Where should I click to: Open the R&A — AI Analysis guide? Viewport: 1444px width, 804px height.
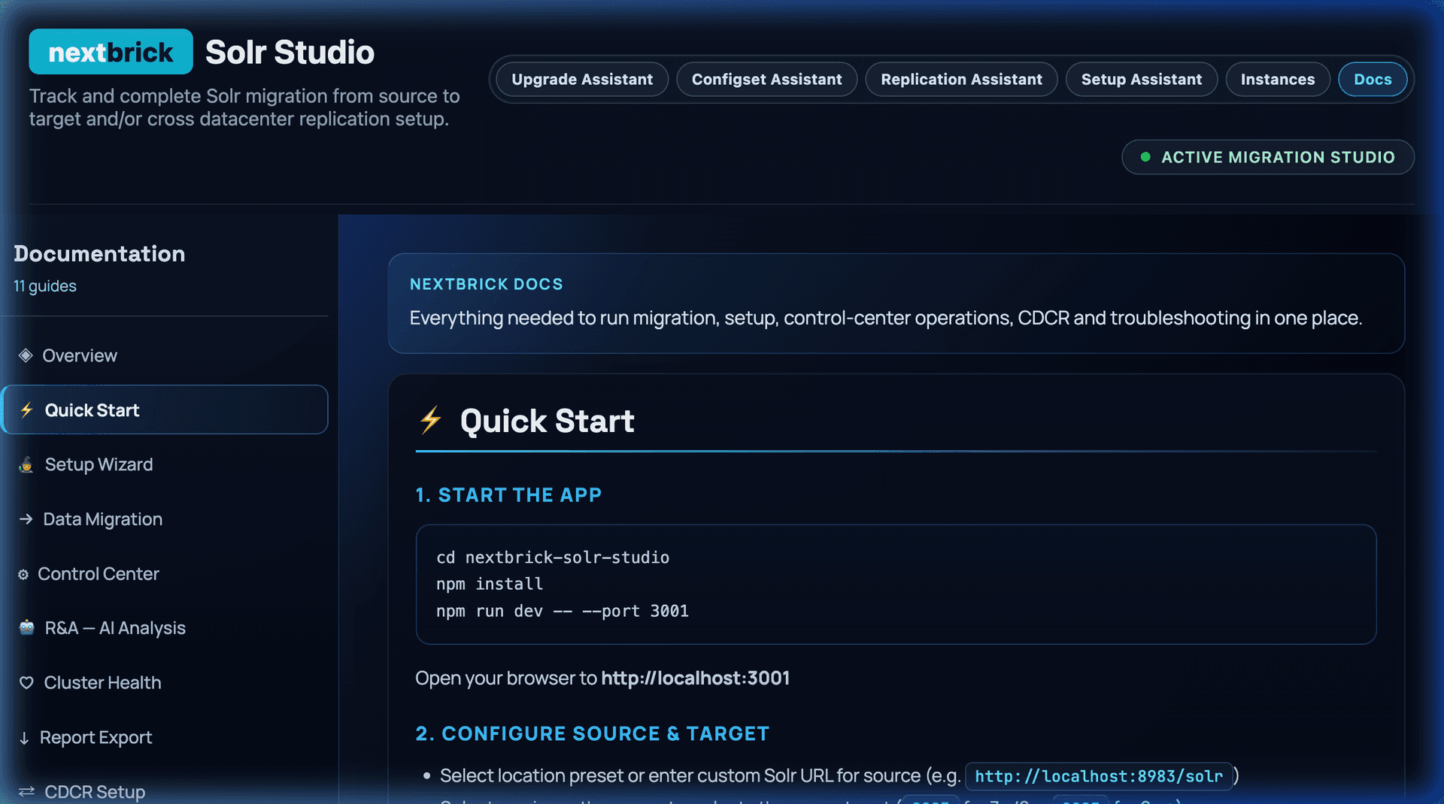[x=165, y=628]
